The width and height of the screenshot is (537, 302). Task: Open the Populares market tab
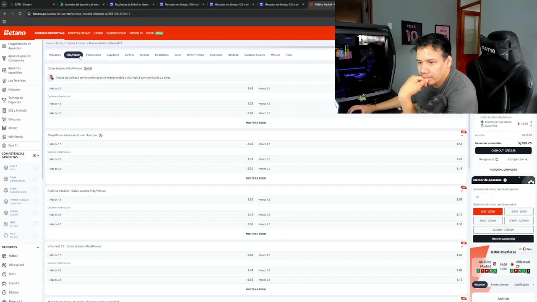55,55
